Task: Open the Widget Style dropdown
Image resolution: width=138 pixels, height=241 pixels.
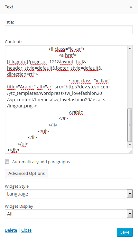Action: pos(69,194)
